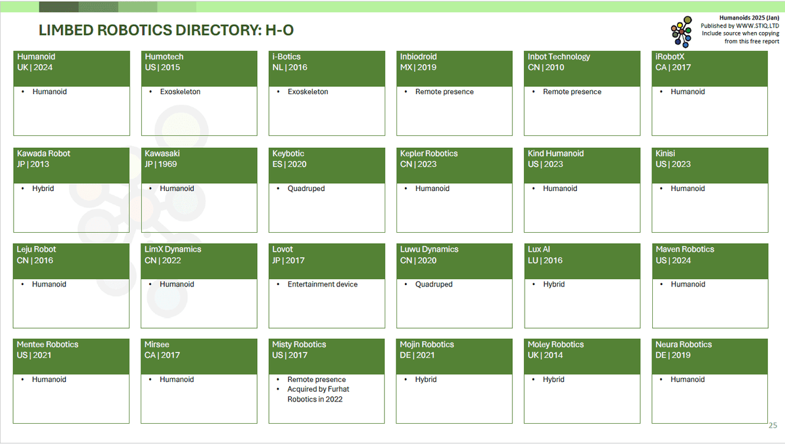Select the Humotech company name
Image resolution: width=785 pixels, height=444 pixels.
click(164, 57)
